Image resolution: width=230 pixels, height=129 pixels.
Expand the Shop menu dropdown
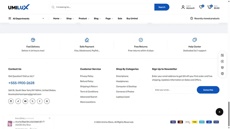(x=70, y=19)
